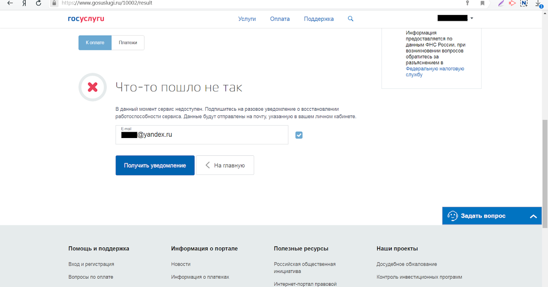548x287 pixels.
Task: Click the headset icon on Задать вопрос
Action: [x=453, y=216]
